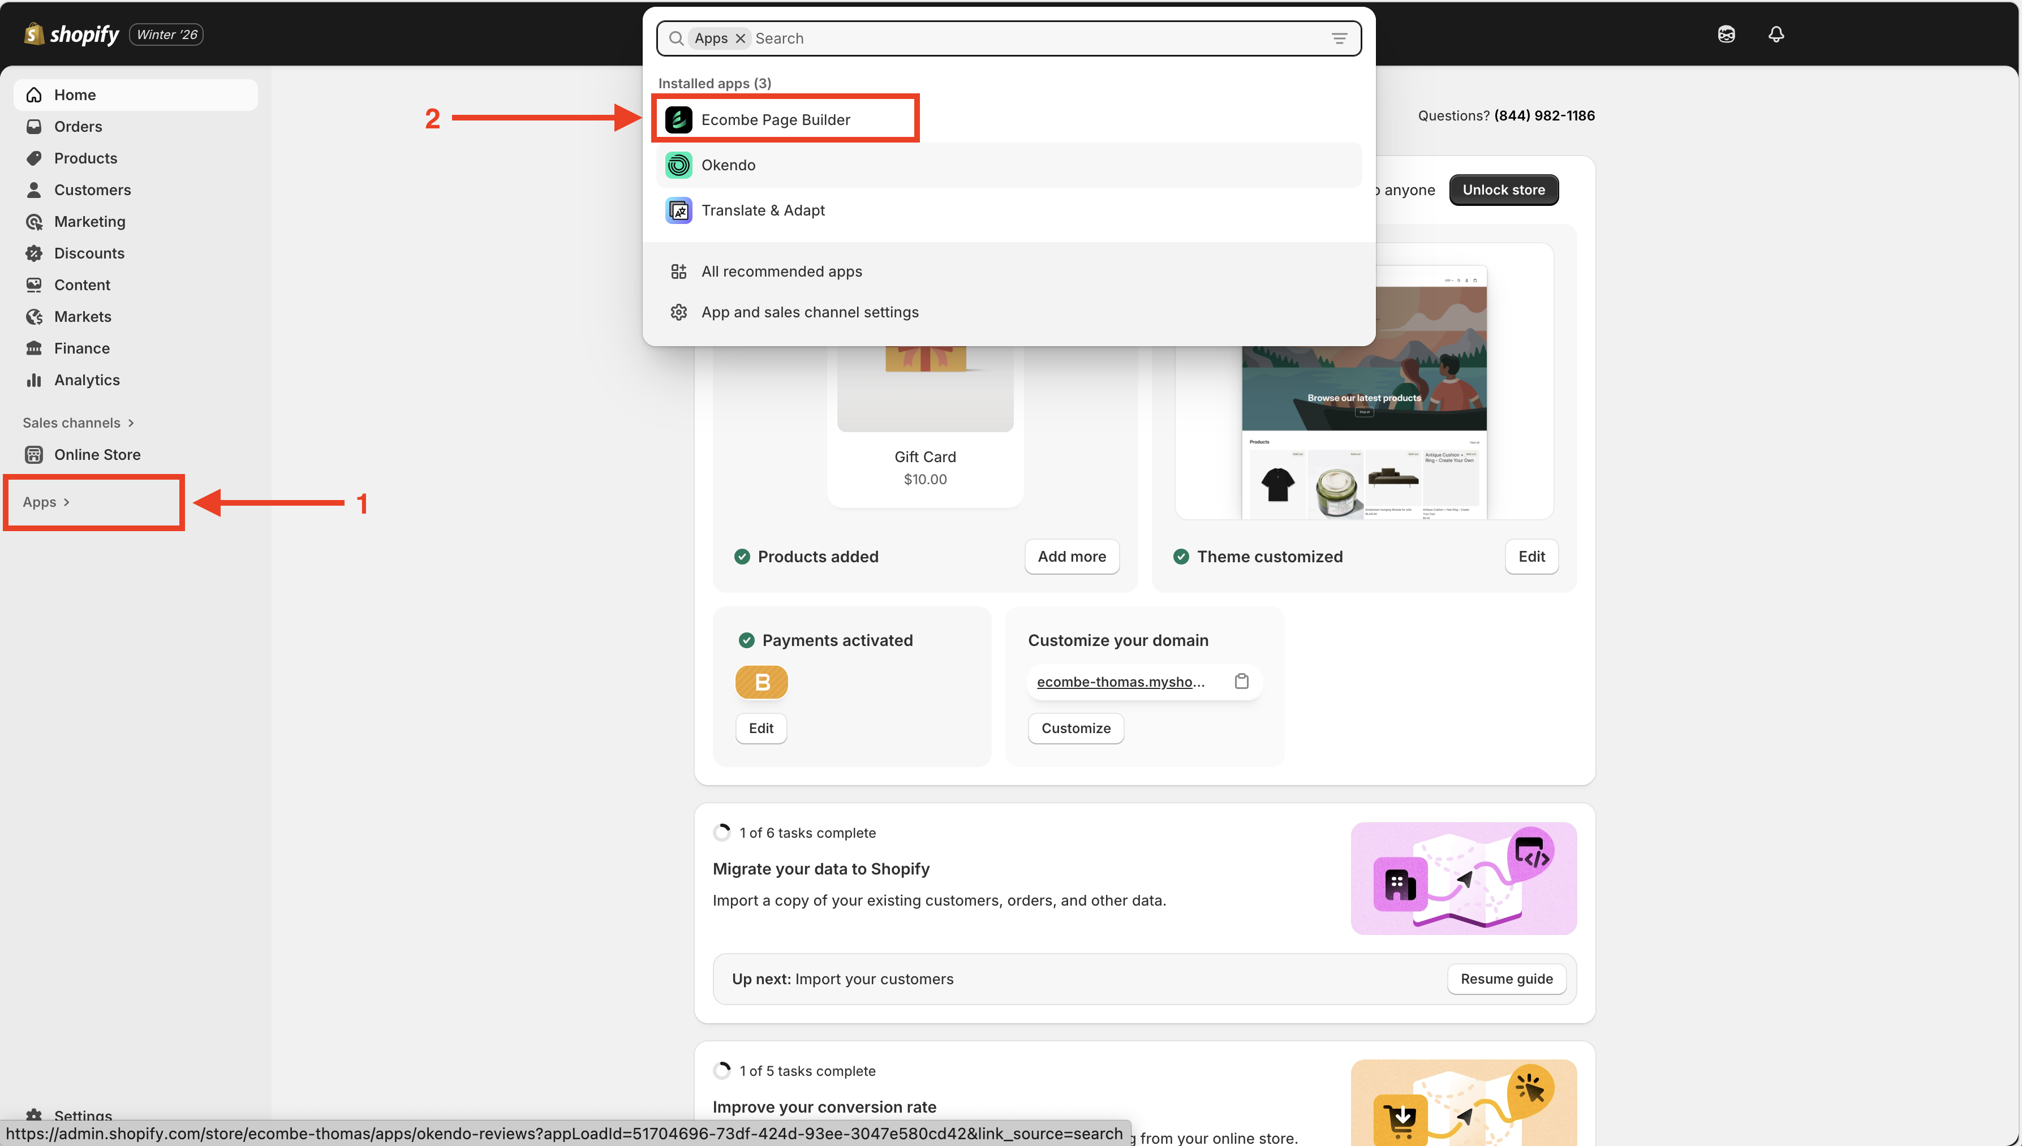Open the Sidekick assistant icon in header
This screenshot has width=2022, height=1146.
pos(1726,34)
